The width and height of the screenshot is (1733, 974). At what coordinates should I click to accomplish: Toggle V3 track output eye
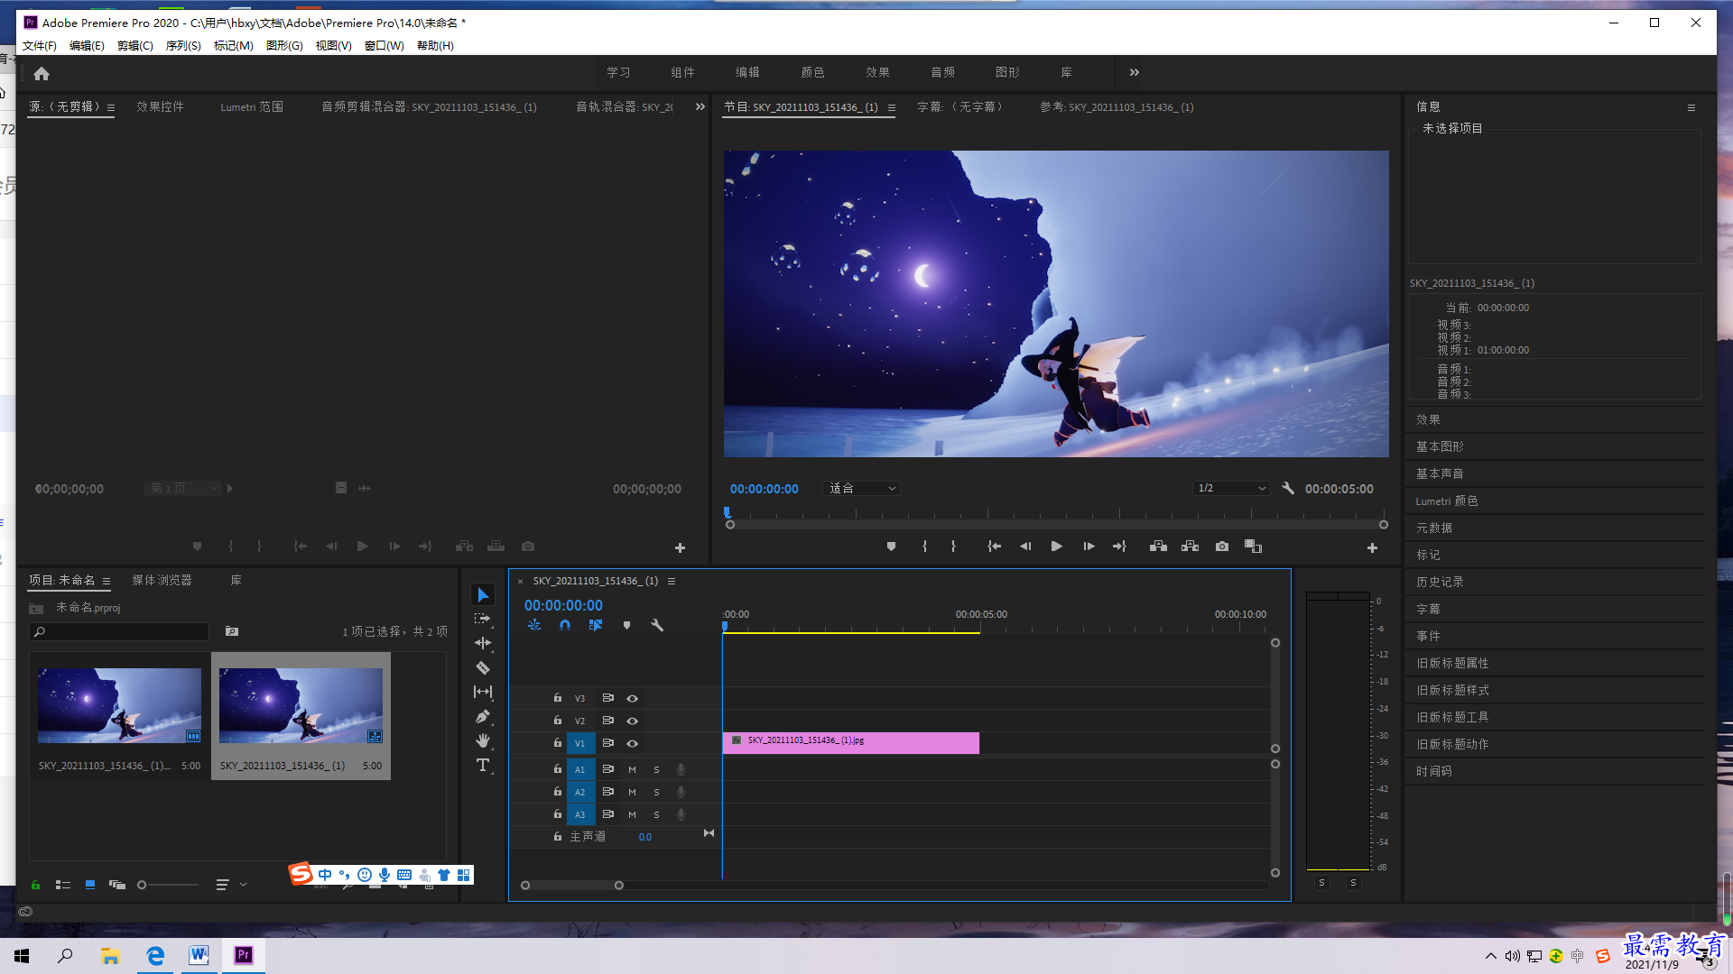(632, 698)
